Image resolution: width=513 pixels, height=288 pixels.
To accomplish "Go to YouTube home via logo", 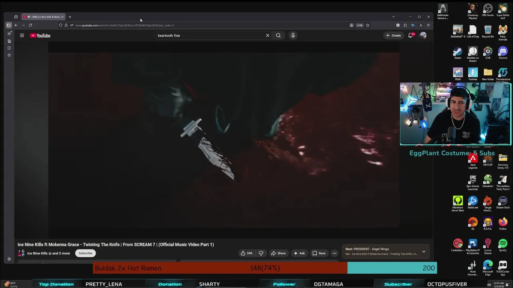I will point(40,36).
